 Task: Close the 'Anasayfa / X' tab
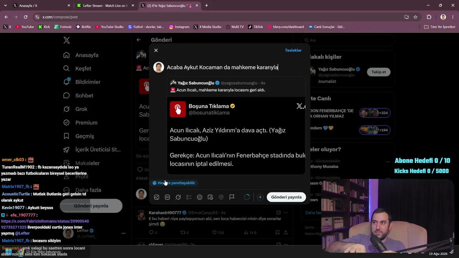pyautogui.click(x=69, y=6)
